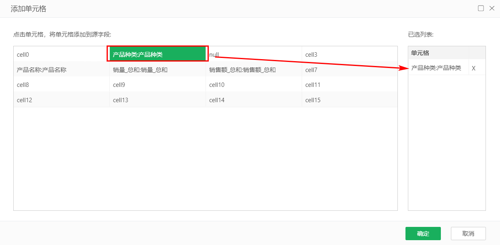Select 产品种类:产品种类 in the selected list

point(436,68)
